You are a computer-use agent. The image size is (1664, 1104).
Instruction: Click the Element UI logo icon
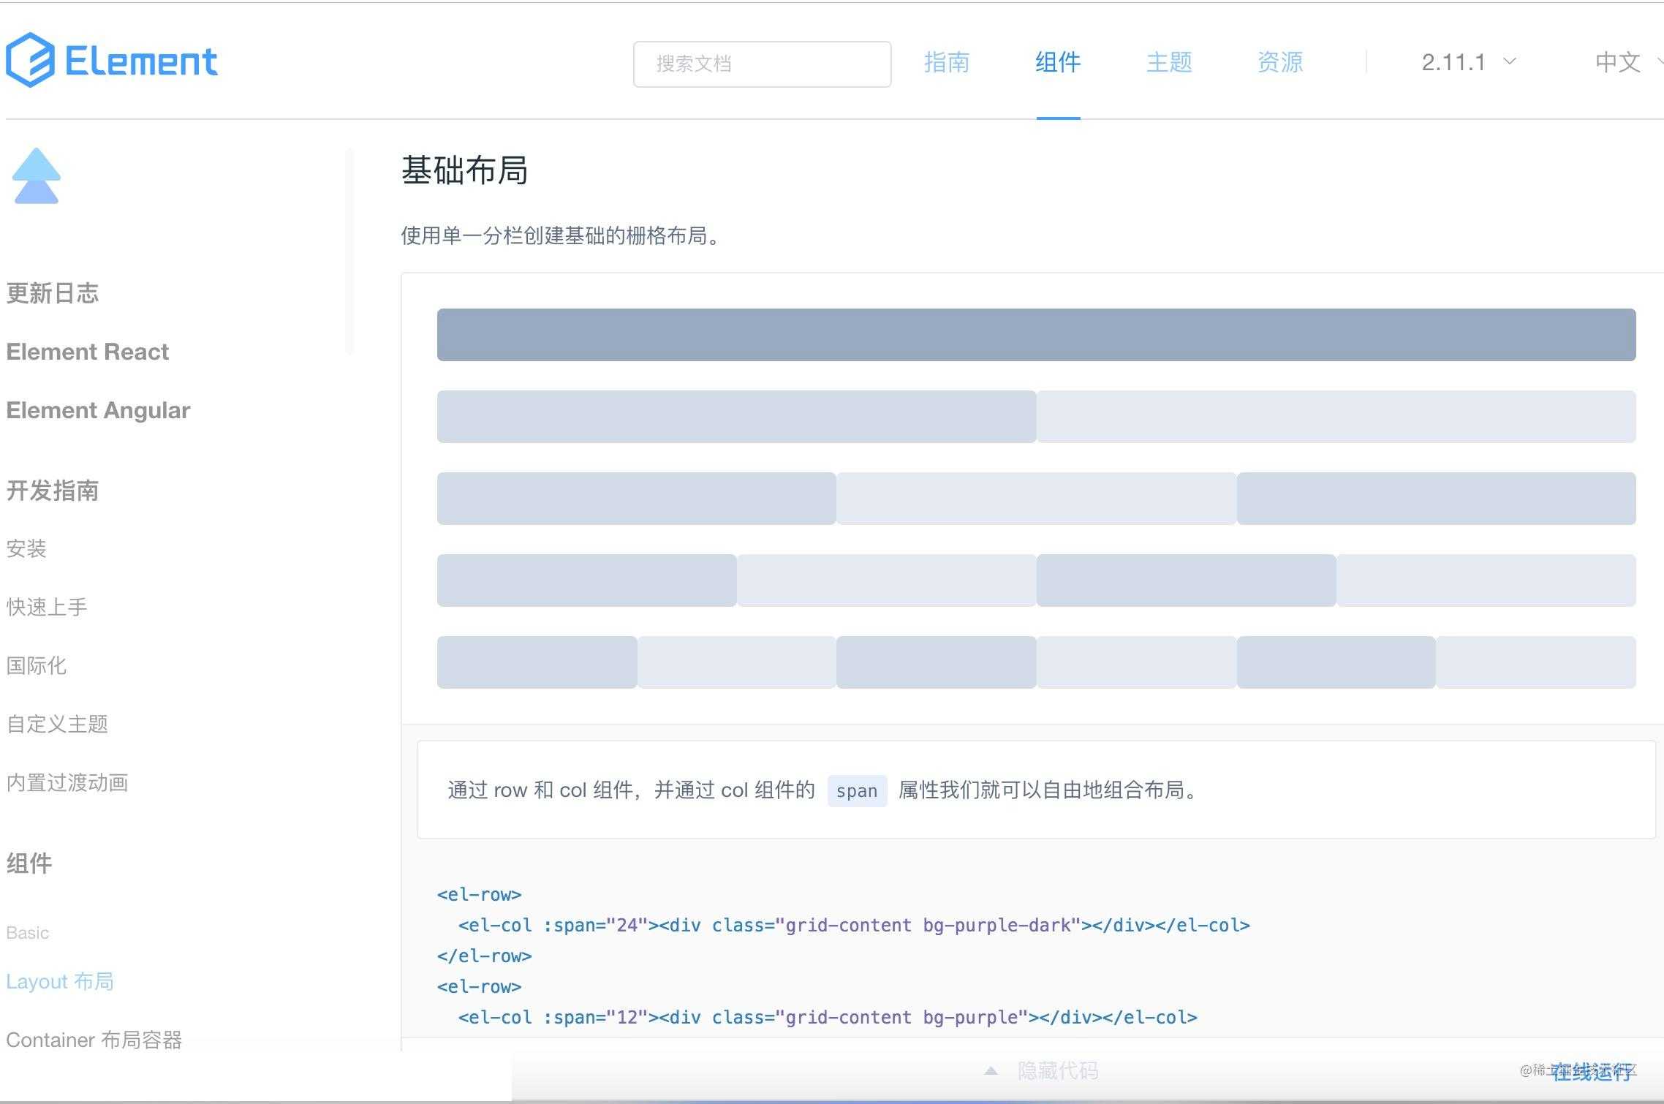(33, 61)
